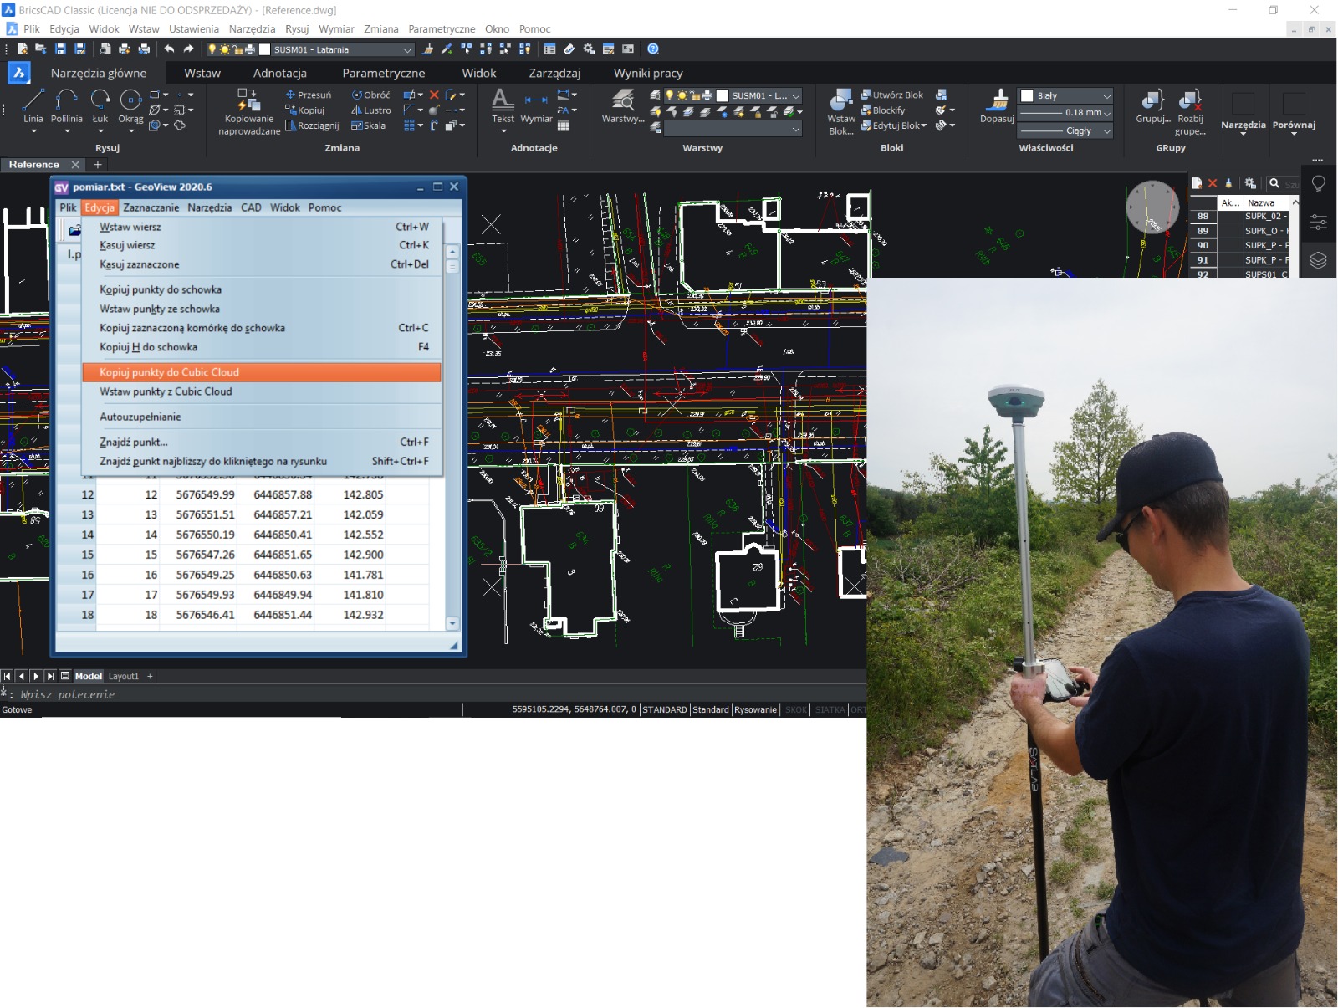Click the Rozciągnij stretch tool
Viewport: 1338px width, 1008px height.
pos(312,125)
